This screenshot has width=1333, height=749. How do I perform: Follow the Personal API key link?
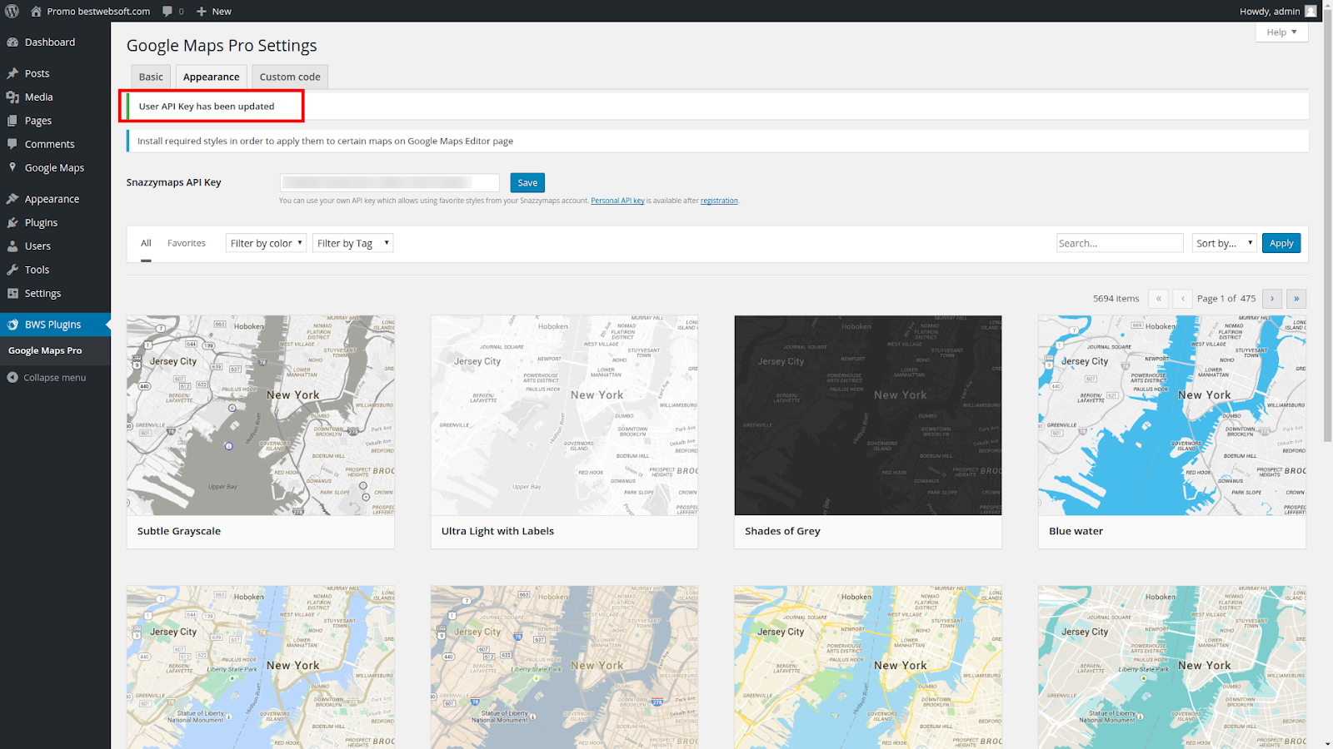point(617,201)
